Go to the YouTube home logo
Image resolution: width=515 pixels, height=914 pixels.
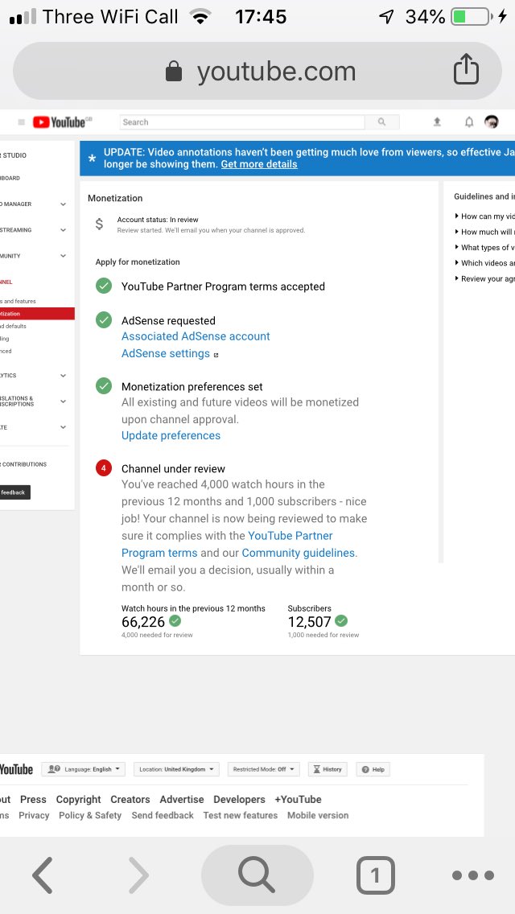(x=63, y=121)
